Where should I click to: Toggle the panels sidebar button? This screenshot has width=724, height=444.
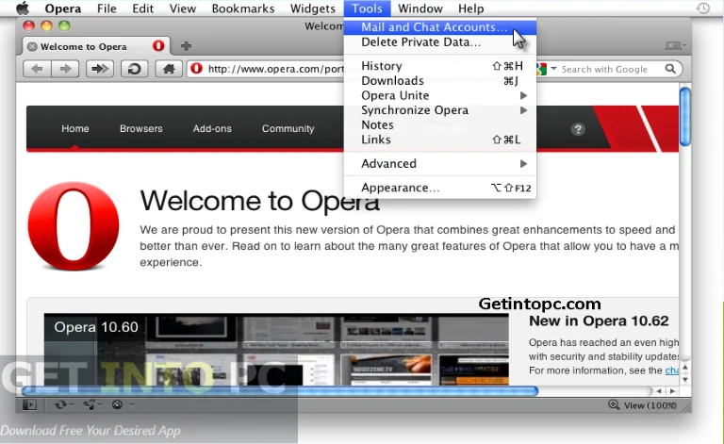29,404
